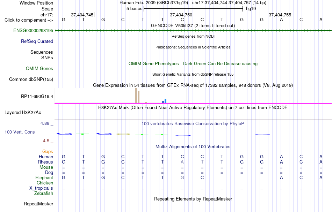The height and width of the screenshot is (212, 332).
Task: Click 'Short Genetic Variants from dbSNP' title
Action: tap(193, 74)
